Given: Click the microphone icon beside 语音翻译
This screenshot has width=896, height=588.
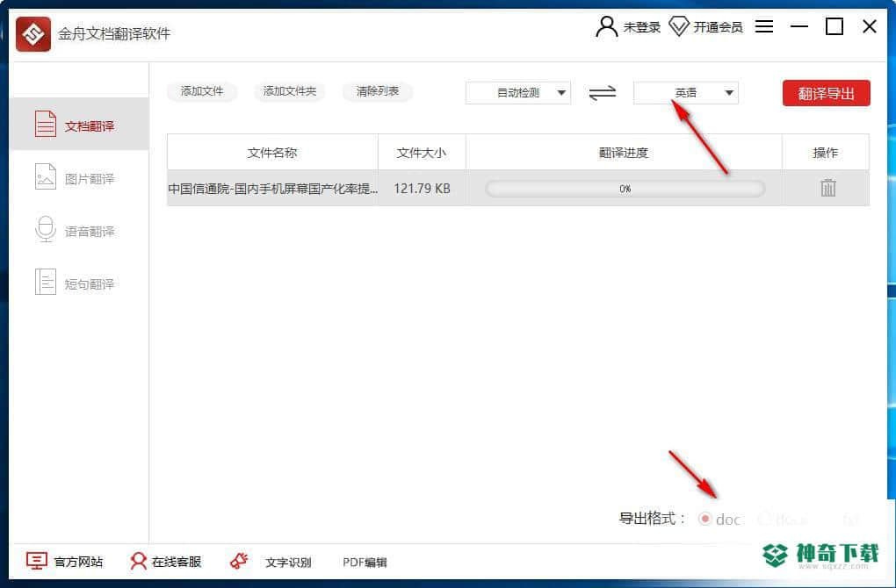Looking at the screenshot, I should [x=46, y=229].
